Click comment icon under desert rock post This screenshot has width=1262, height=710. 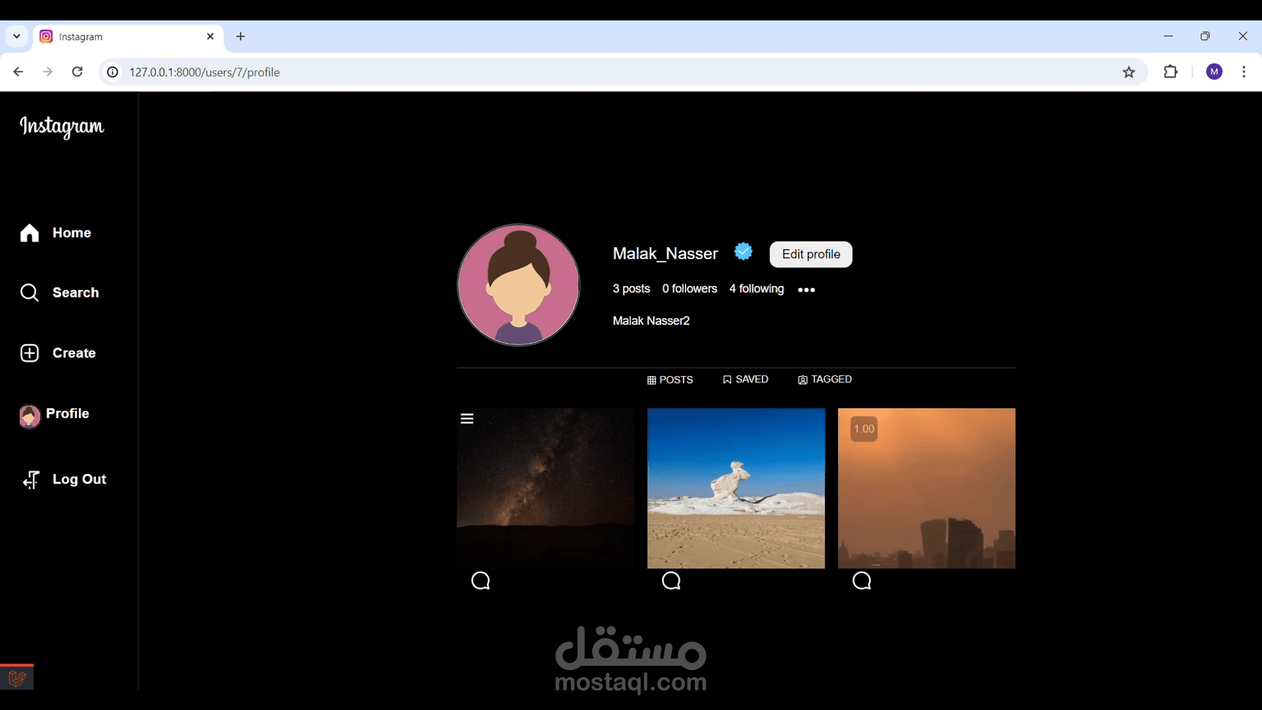pos(671,580)
